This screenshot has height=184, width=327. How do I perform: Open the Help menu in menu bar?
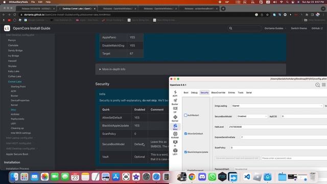48,2
